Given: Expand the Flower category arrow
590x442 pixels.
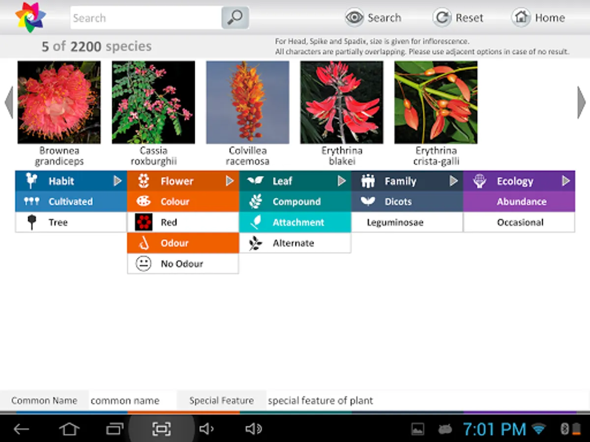Looking at the screenshot, I should pos(230,181).
